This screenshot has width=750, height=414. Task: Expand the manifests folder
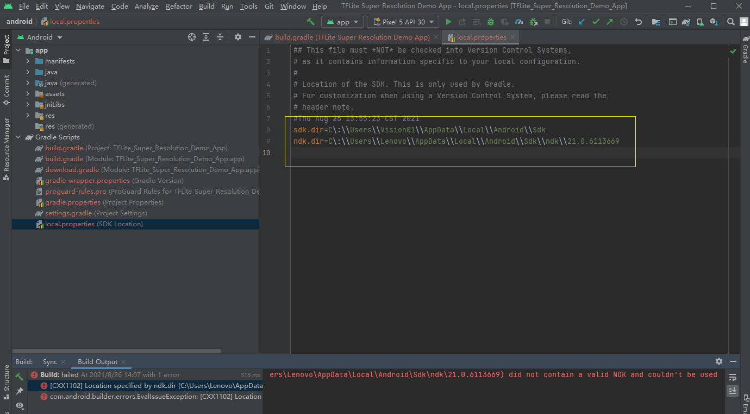[x=28, y=61]
